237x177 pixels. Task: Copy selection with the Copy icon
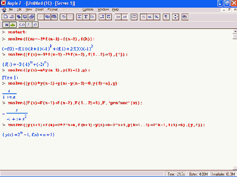pyautogui.click(x=48, y=17)
